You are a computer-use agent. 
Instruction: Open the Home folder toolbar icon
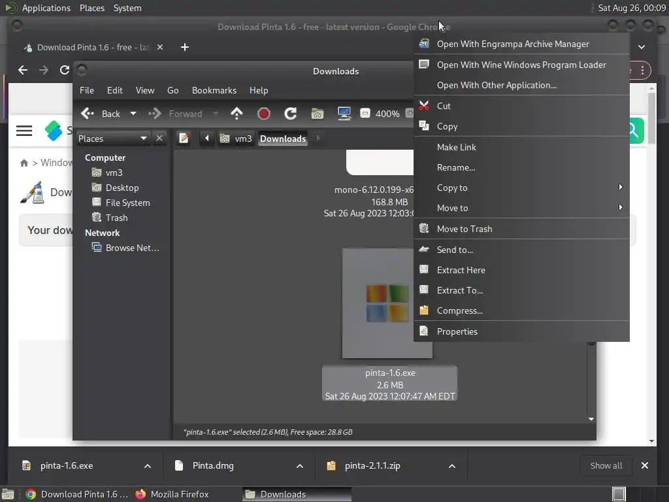(x=318, y=114)
